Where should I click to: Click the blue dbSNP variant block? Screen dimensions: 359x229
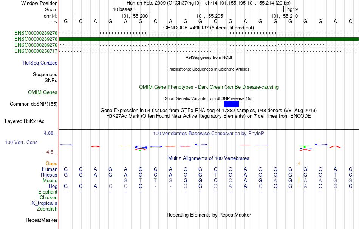231,104
